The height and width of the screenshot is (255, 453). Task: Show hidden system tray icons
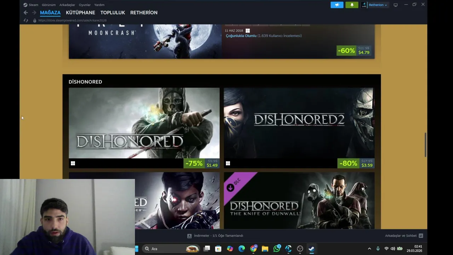(369, 249)
